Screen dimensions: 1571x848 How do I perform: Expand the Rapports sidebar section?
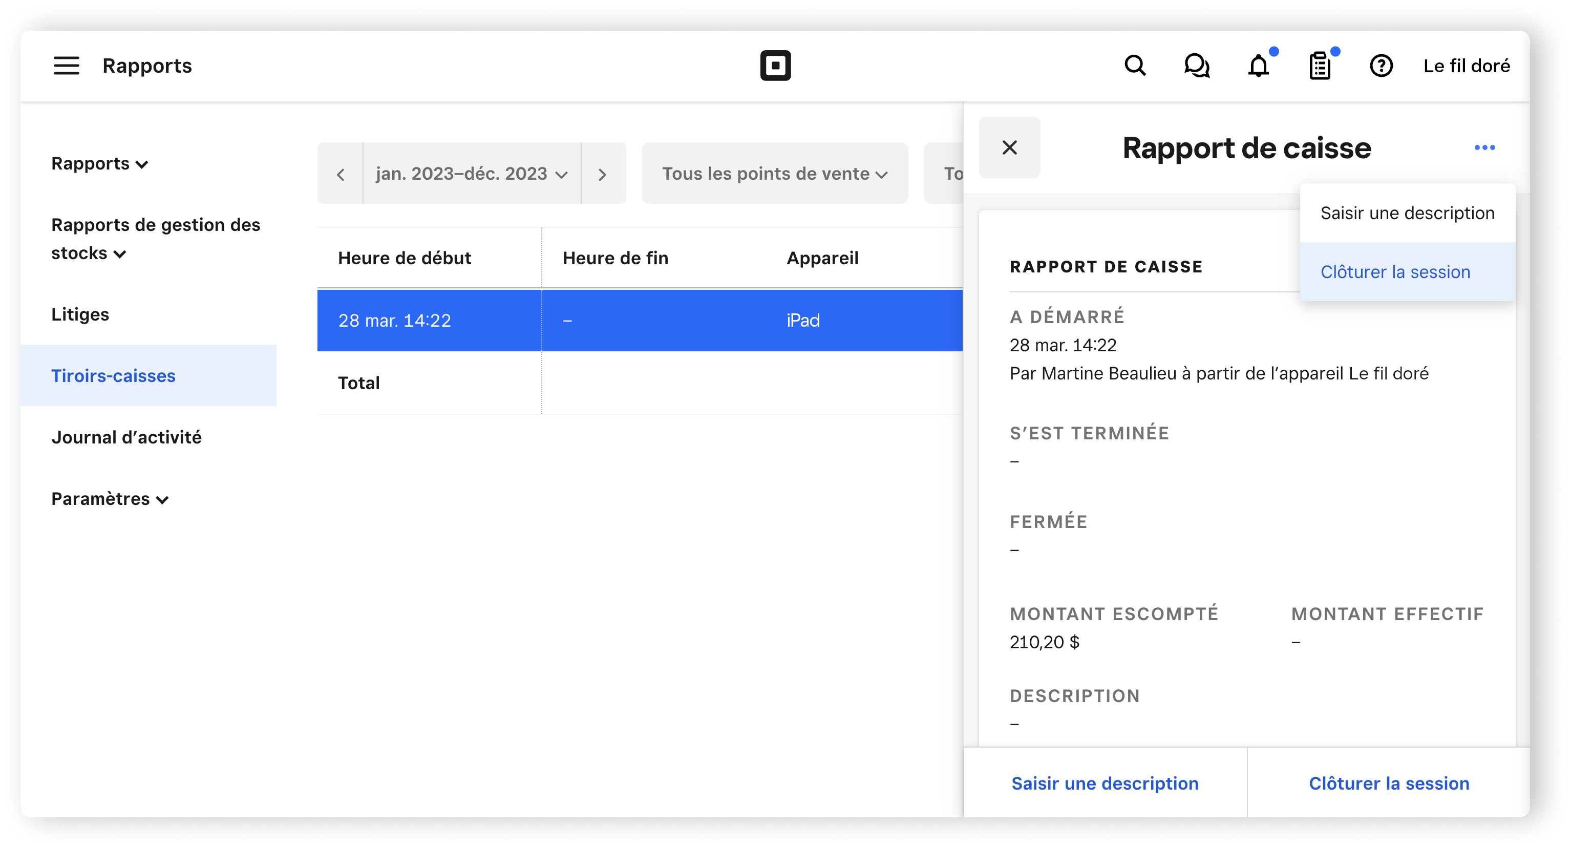[99, 163]
